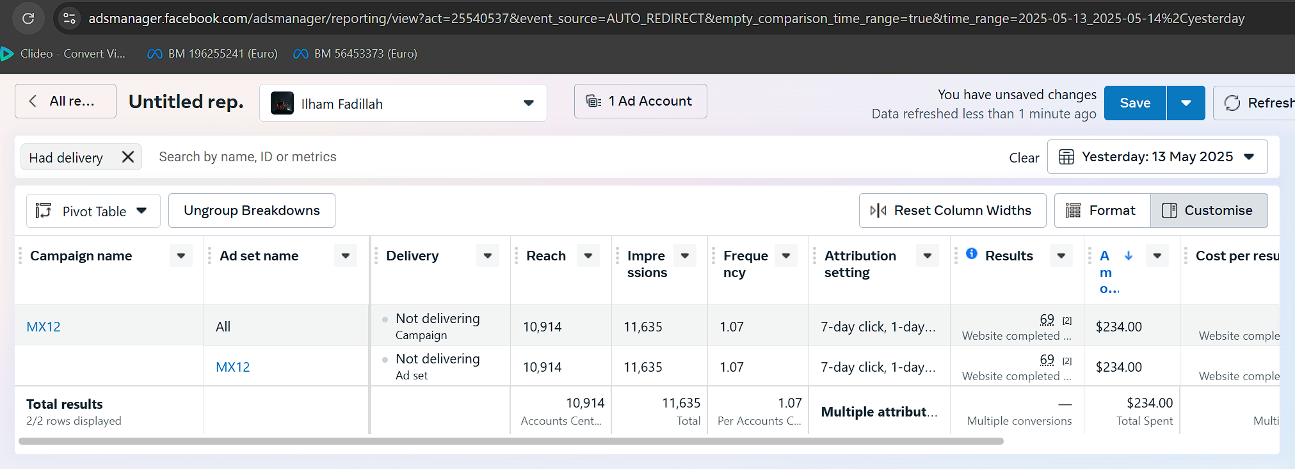
Task: Click Reset Column Widths
Action: (x=952, y=211)
